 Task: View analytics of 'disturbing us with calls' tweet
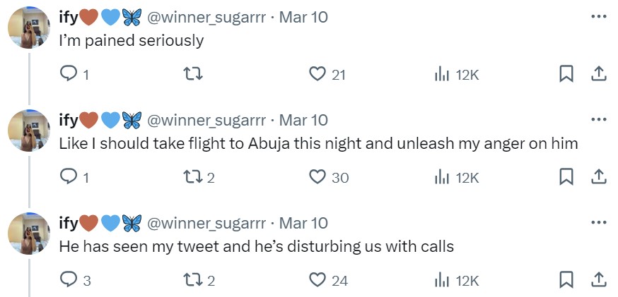pos(443,280)
